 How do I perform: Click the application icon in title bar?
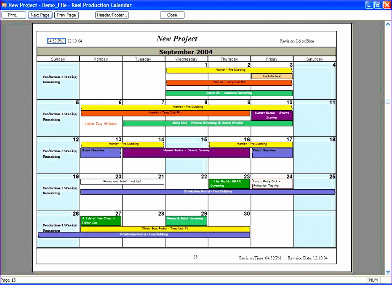[4, 5]
